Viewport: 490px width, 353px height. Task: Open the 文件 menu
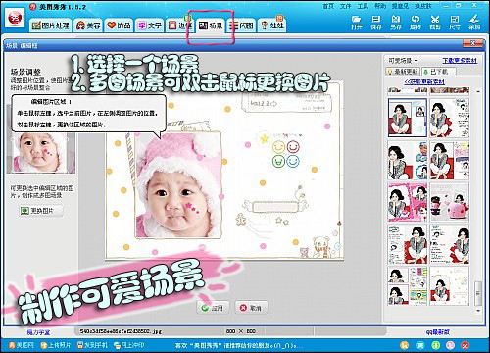click(345, 6)
